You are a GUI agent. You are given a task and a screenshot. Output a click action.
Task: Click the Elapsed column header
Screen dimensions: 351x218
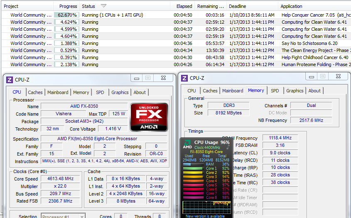point(182,6)
